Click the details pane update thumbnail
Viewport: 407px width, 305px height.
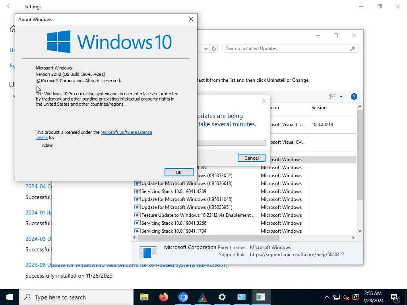(x=148, y=253)
